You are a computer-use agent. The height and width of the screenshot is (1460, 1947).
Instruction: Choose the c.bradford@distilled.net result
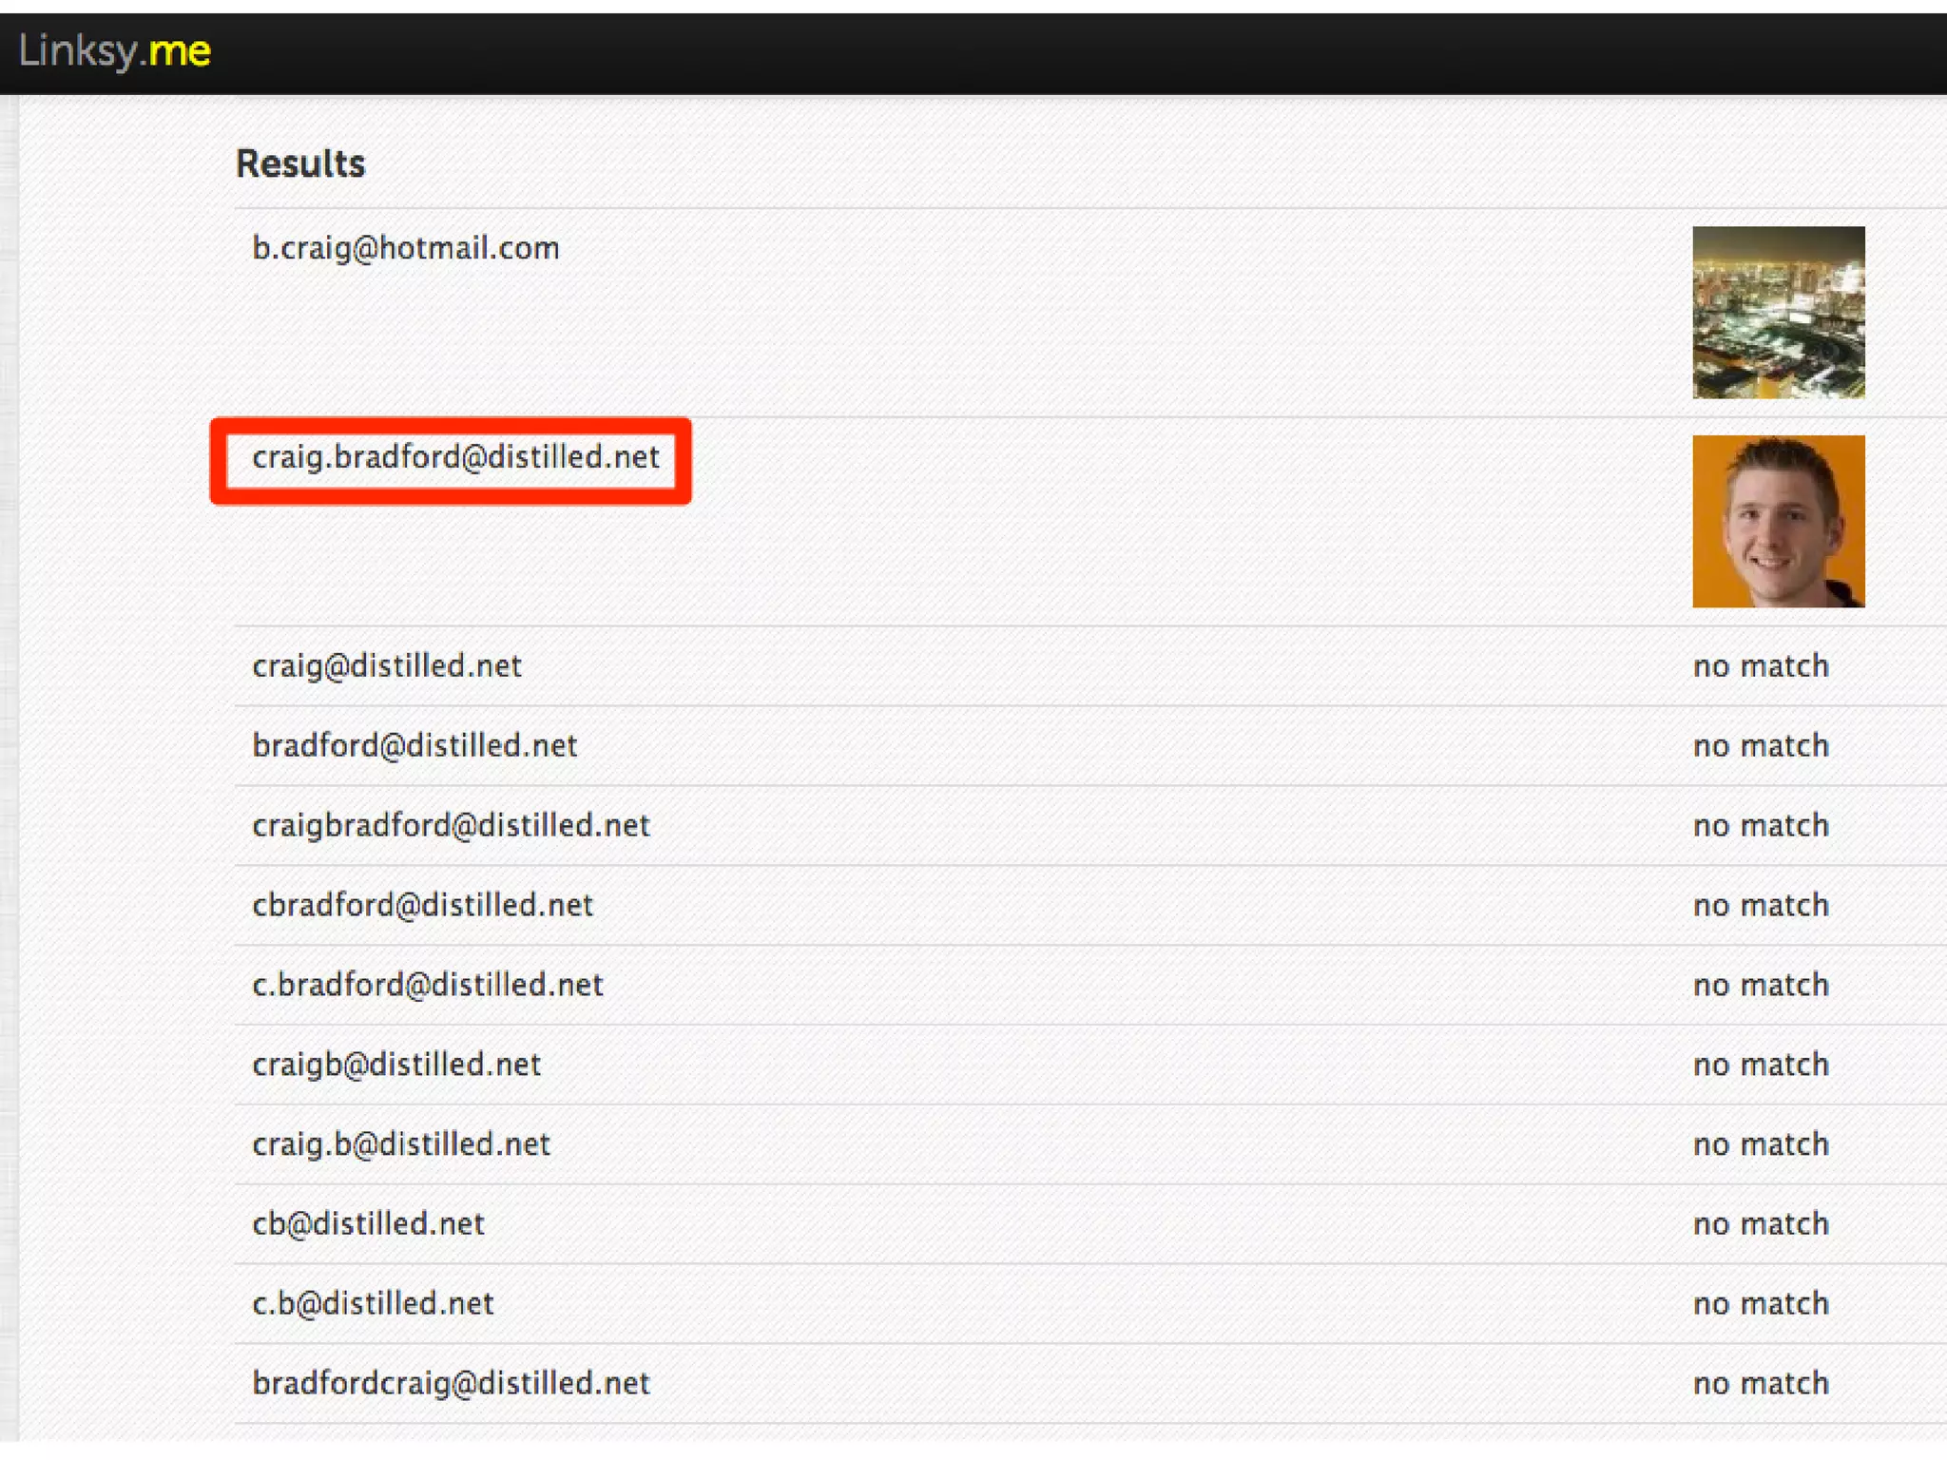(x=428, y=985)
